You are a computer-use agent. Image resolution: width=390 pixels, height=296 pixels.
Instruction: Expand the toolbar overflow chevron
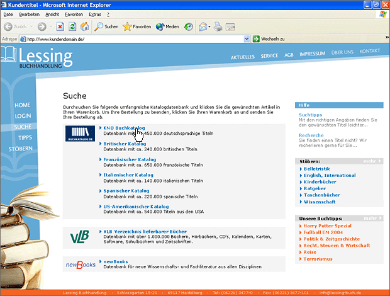coord(387,37)
